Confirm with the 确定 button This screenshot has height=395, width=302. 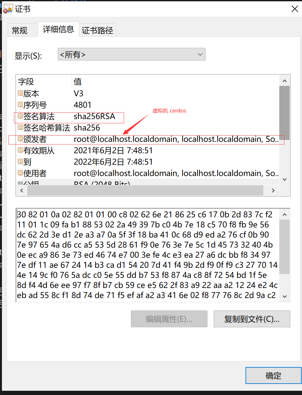click(x=273, y=376)
